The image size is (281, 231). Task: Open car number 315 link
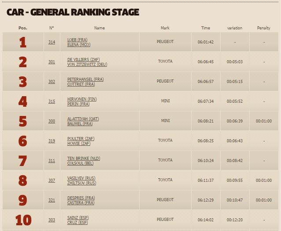(52, 101)
